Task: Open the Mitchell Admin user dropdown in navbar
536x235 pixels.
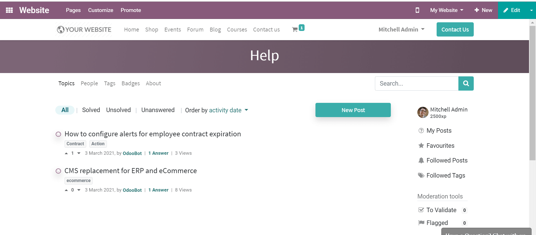Action: click(401, 30)
